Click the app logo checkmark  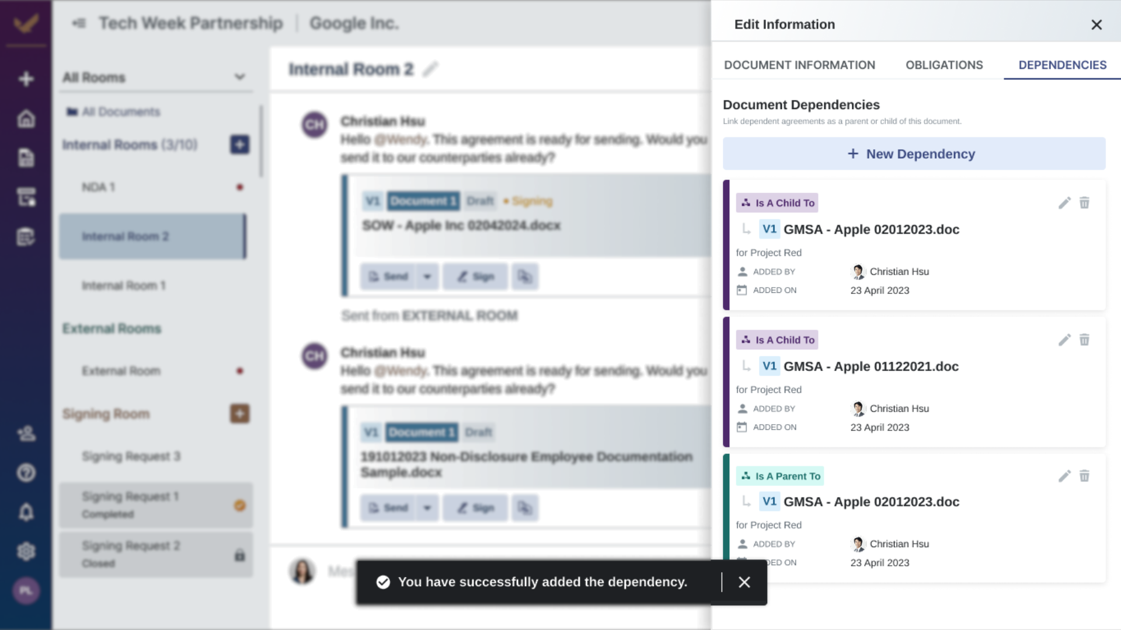(x=26, y=23)
